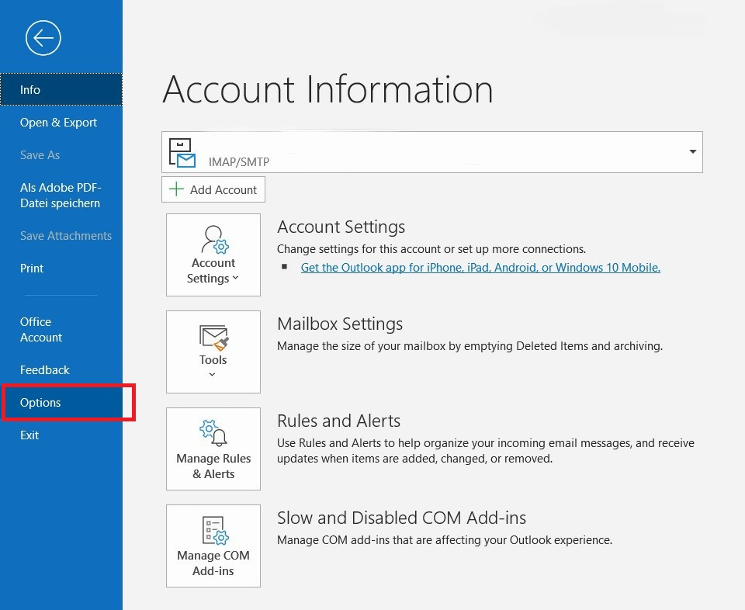Click the Mailbox Settings section heading
The height and width of the screenshot is (610, 745).
pyautogui.click(x=340, y=324)
